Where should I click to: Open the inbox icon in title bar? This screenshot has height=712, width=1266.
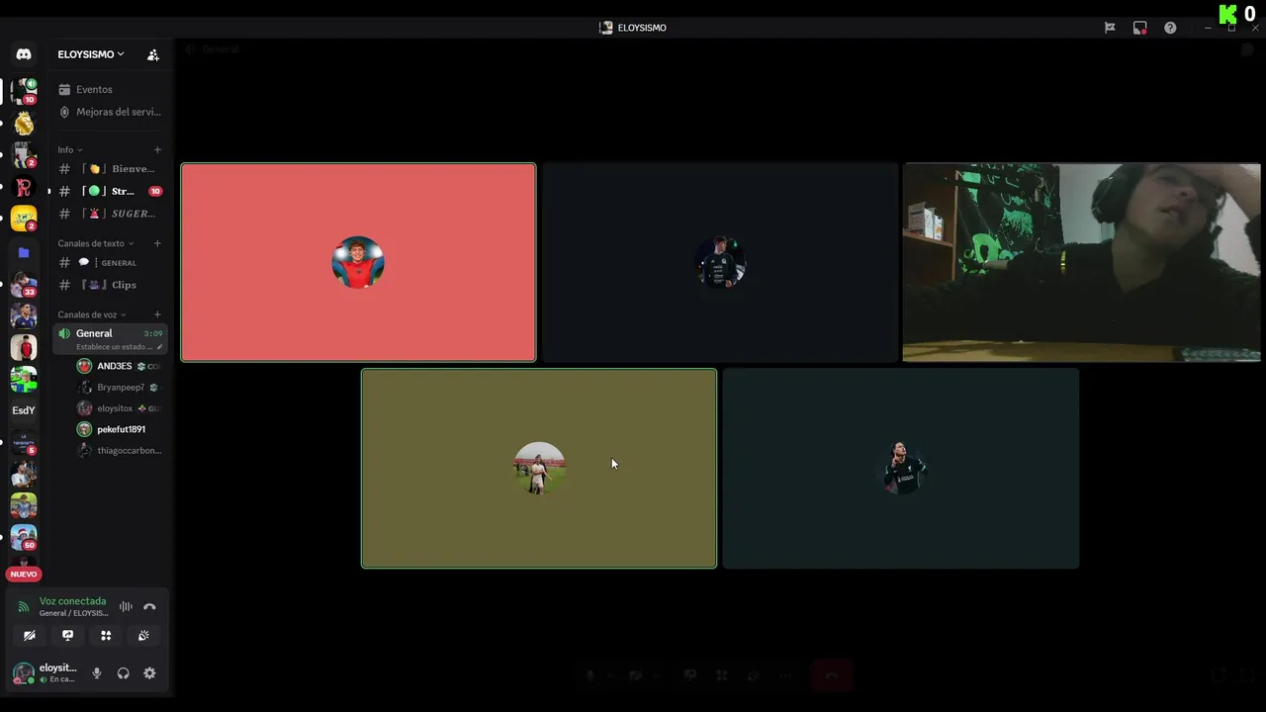1139,28
